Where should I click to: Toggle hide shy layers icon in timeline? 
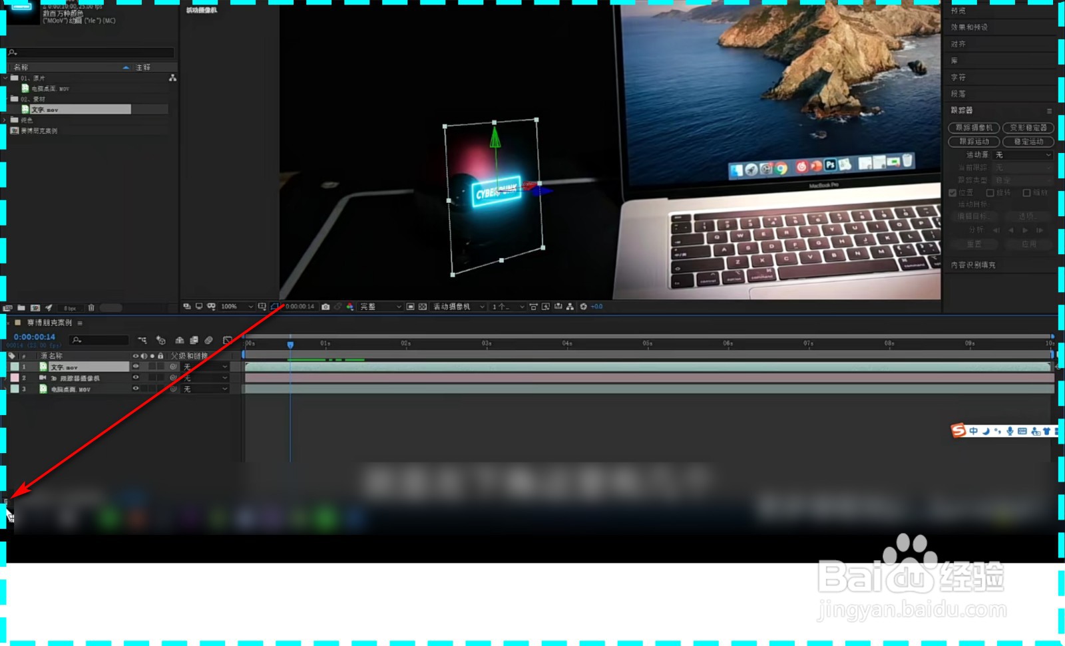180,340
